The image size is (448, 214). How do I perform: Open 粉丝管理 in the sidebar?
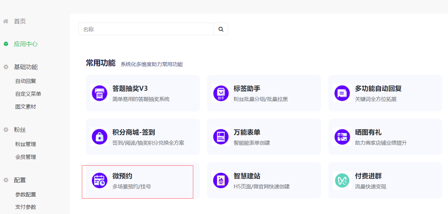[26, 144]
